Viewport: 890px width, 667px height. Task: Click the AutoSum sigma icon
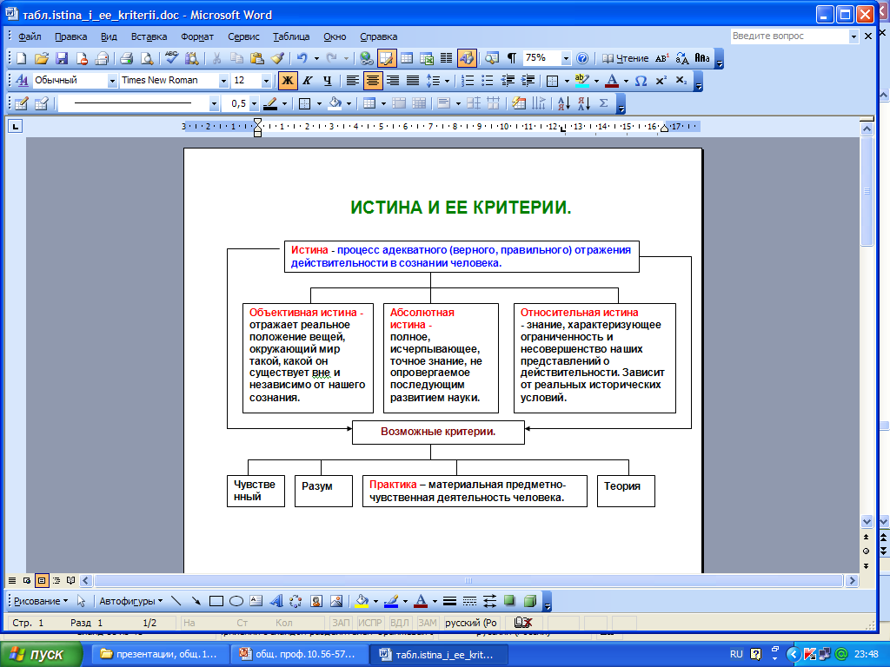click(603, 103)
